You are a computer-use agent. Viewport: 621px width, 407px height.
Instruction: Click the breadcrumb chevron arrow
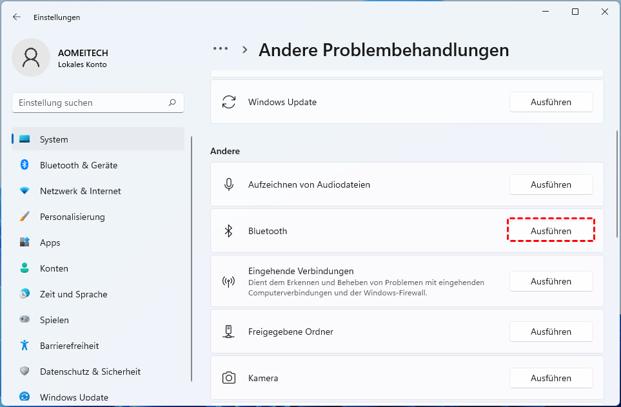click(x=245, y=50)
